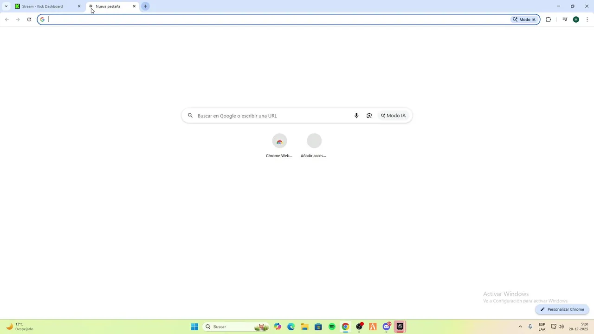Expand hidden system tray icons chevron
Viewport: 594px width, 334px height.
[520, 327]
